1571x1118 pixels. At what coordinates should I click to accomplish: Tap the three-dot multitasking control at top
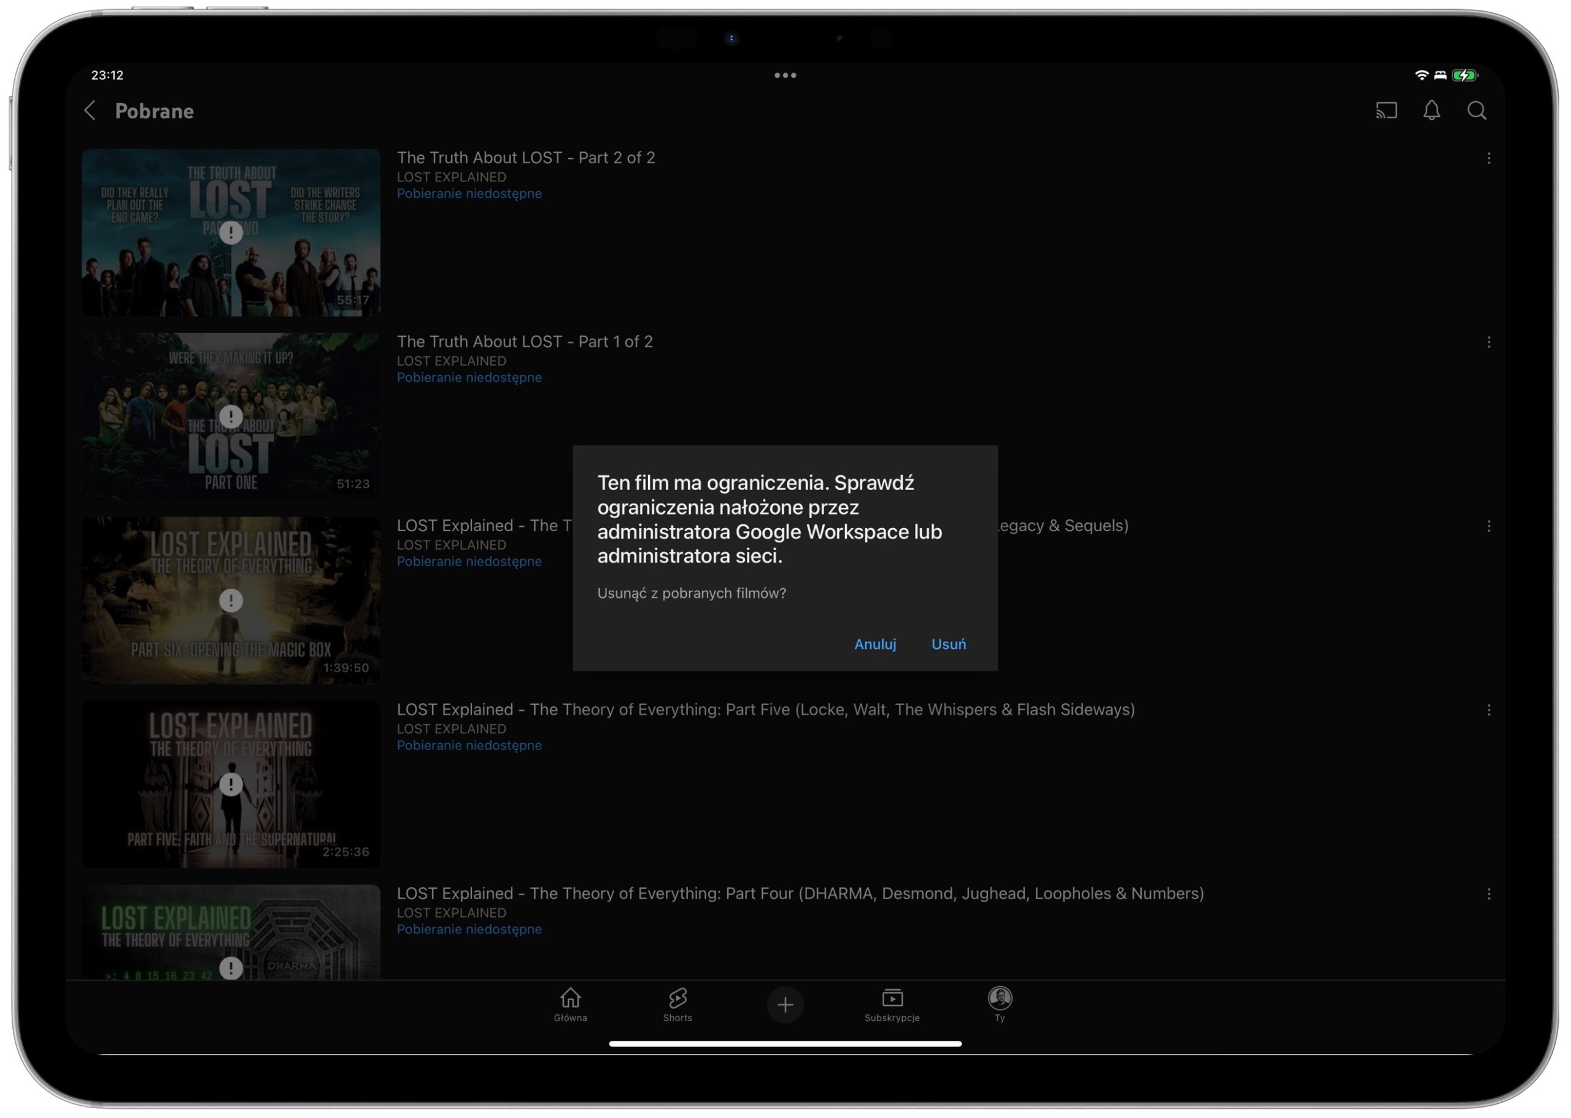click(x=785, y=75)
